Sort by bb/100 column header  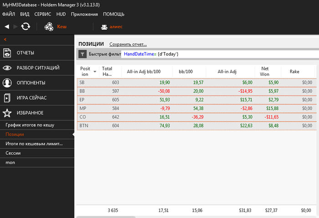tap(189, 71)
